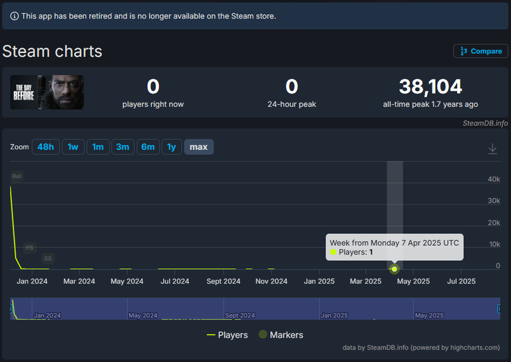The width and height of the screenshot is (511, 362).
Task: Click the SS marker on chart
Action: pyautogui.click(x=48, y=258)
